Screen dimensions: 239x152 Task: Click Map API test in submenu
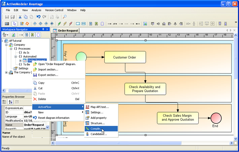click(x=101, y=107)
